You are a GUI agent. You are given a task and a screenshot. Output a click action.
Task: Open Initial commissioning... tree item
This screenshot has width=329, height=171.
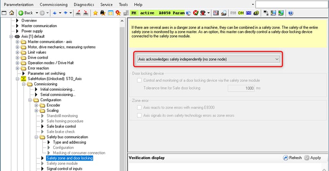coord(58,89)
